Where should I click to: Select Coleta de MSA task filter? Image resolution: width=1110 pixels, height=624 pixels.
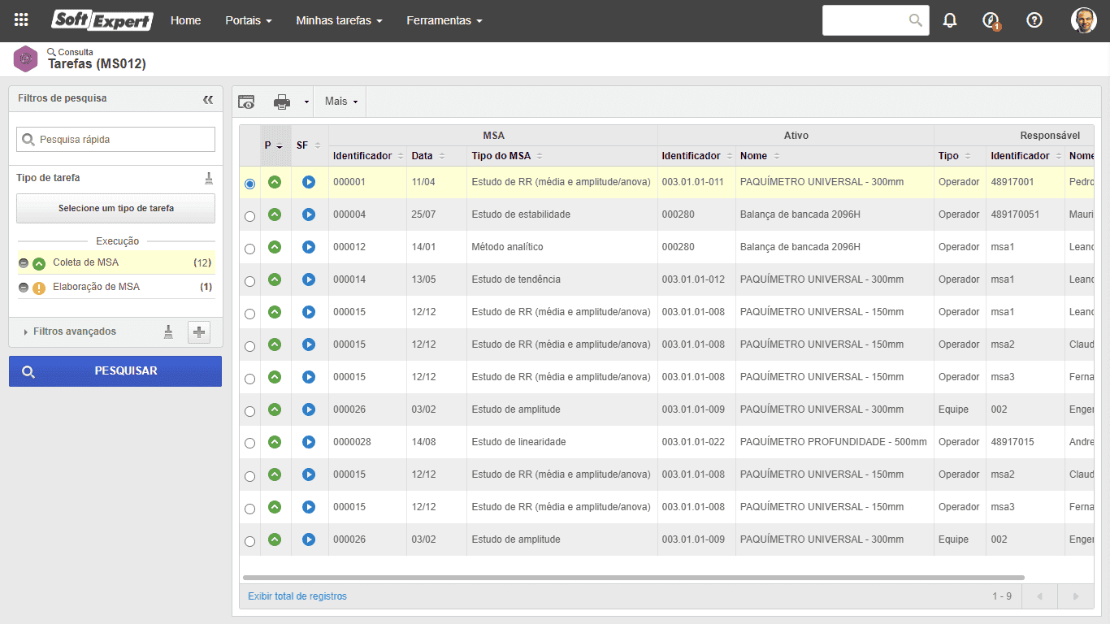(85, 263)
